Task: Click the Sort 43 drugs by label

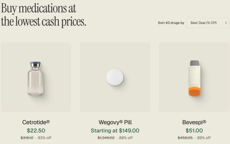Action: pos(171,23)
